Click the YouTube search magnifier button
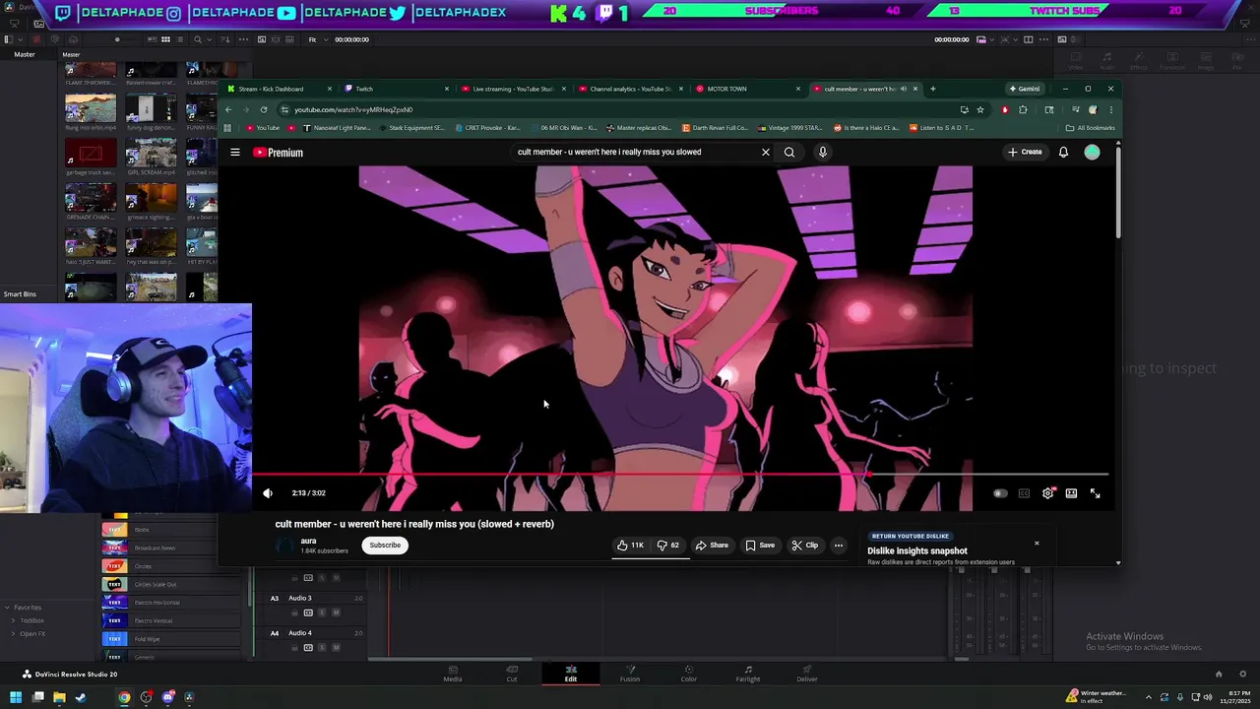This screenshot has height=709, width=1260. click(x=788, y=153)
